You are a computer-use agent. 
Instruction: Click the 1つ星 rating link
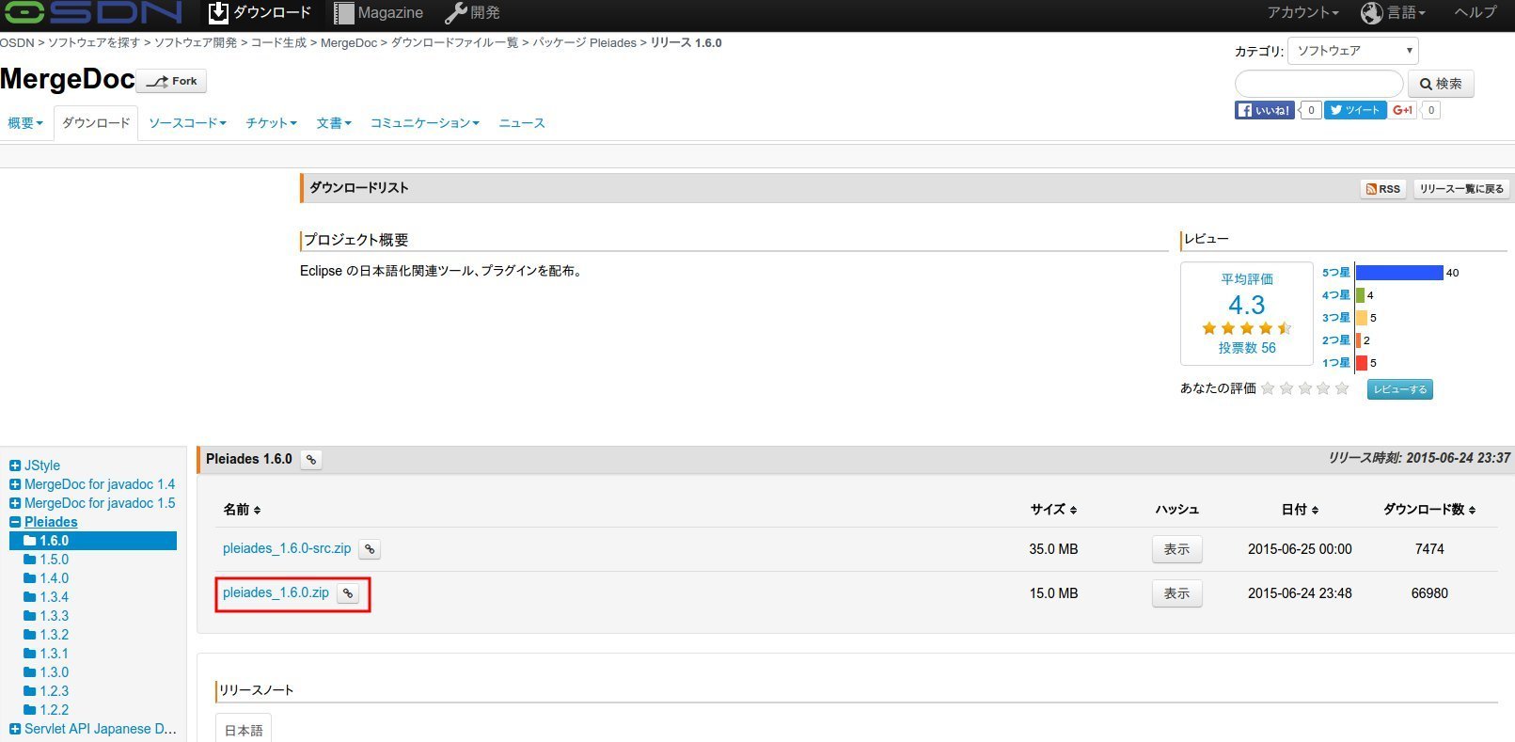1335,363
